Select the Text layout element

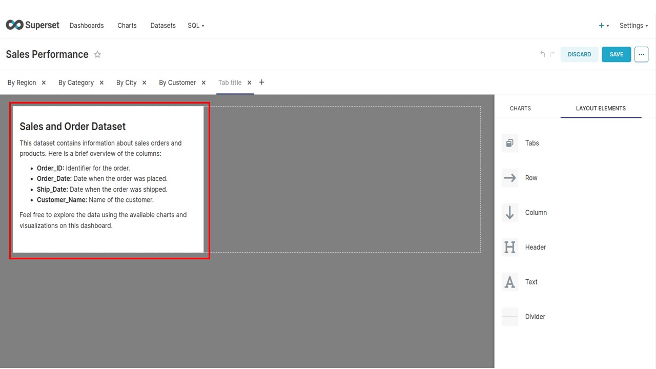(x=531, y=282)
